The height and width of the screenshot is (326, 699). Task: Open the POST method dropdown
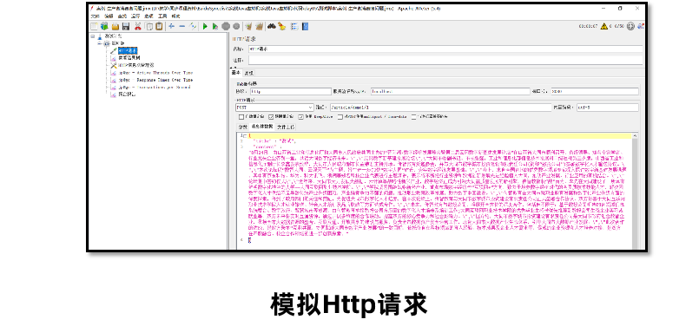(x=274, y=108)
